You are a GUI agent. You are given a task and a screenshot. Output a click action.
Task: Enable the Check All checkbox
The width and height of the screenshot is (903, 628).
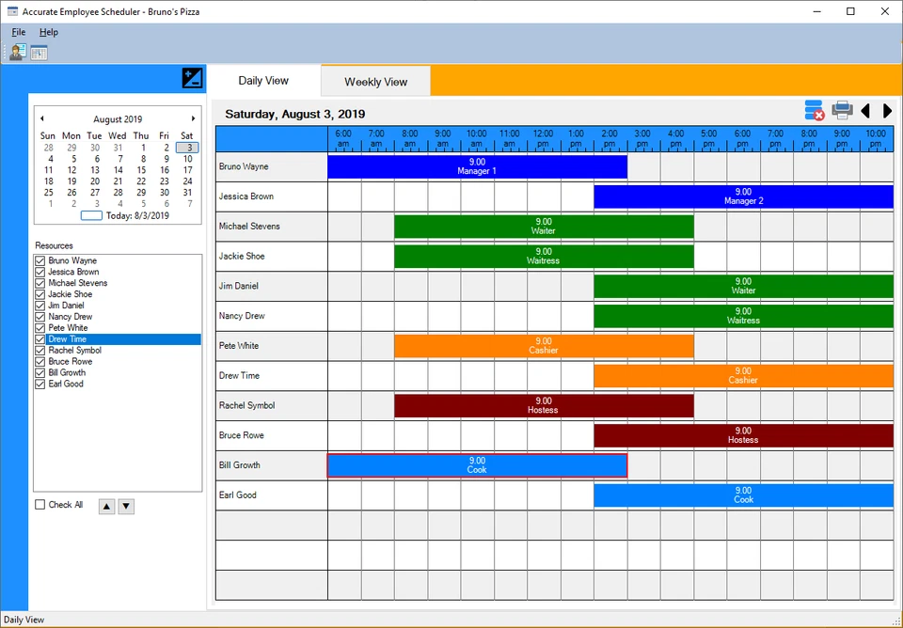pos(40,505)
